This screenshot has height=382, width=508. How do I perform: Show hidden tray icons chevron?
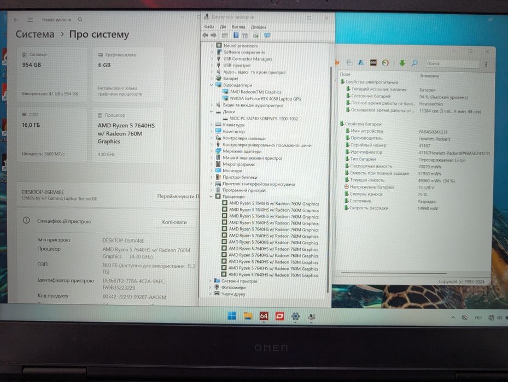453,318
